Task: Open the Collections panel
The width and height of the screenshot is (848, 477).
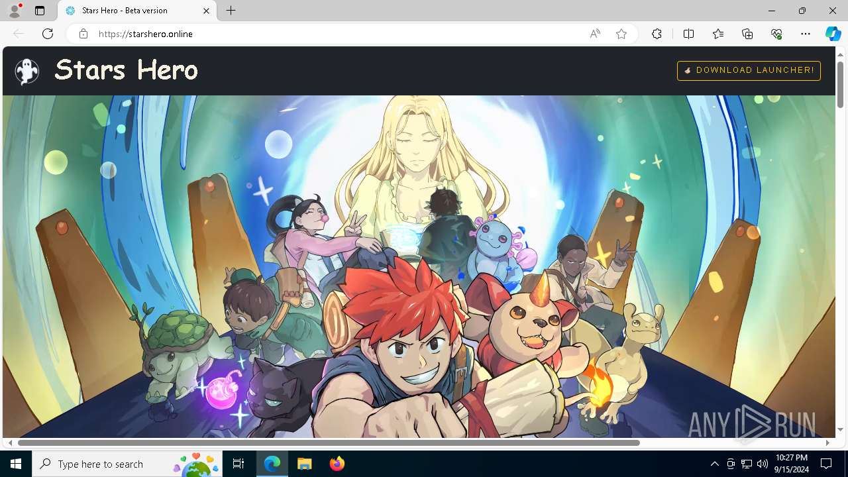Action: (x=747, y=34)
